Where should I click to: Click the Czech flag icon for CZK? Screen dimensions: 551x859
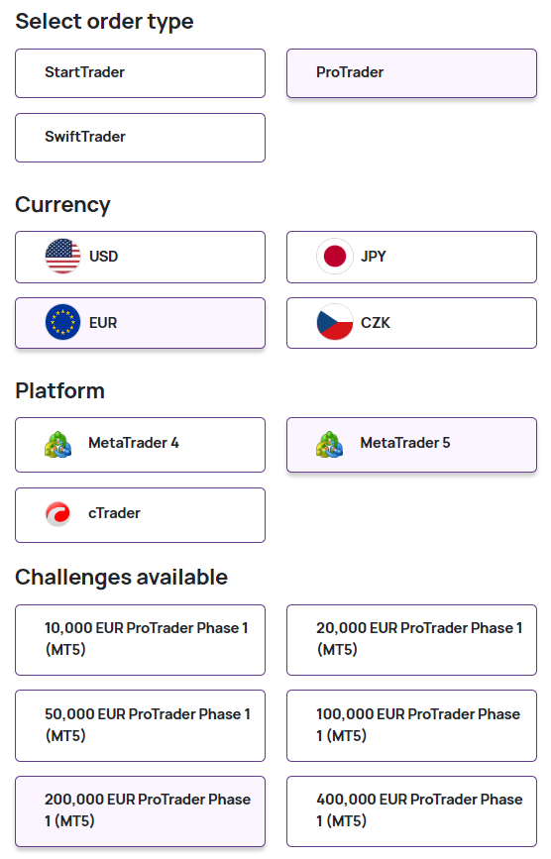tap(335, 322)
